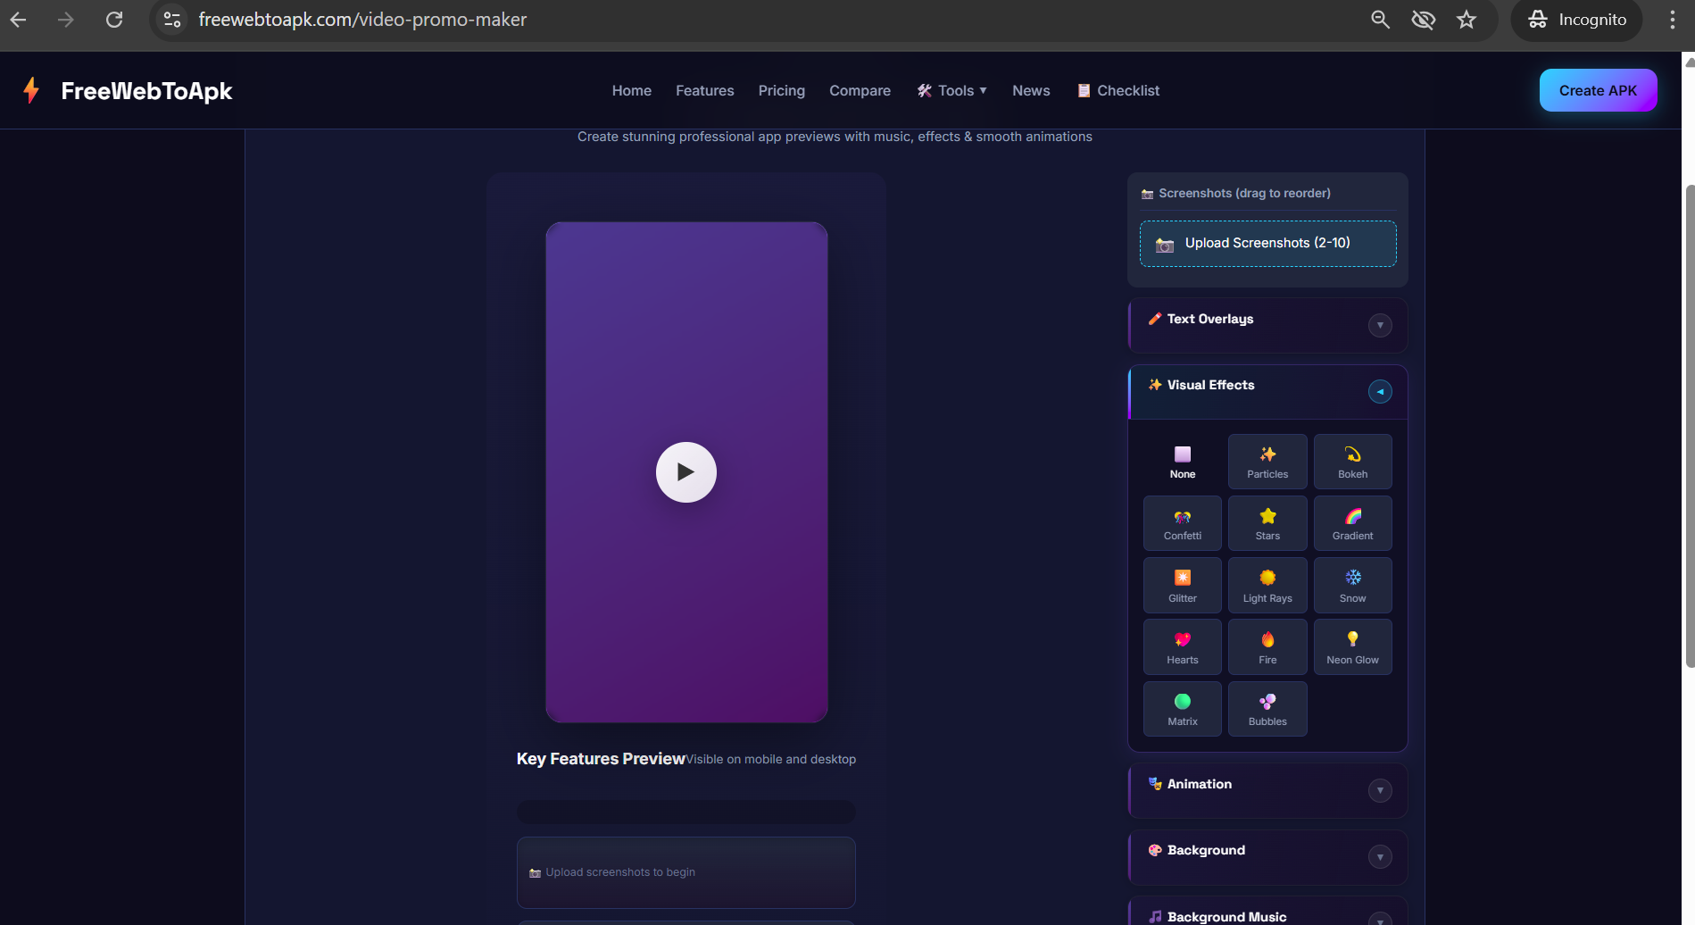Choose the Confetti effect

tap(1182, 523)
